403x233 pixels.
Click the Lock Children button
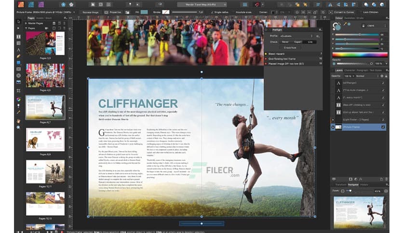tap(371, 12)
